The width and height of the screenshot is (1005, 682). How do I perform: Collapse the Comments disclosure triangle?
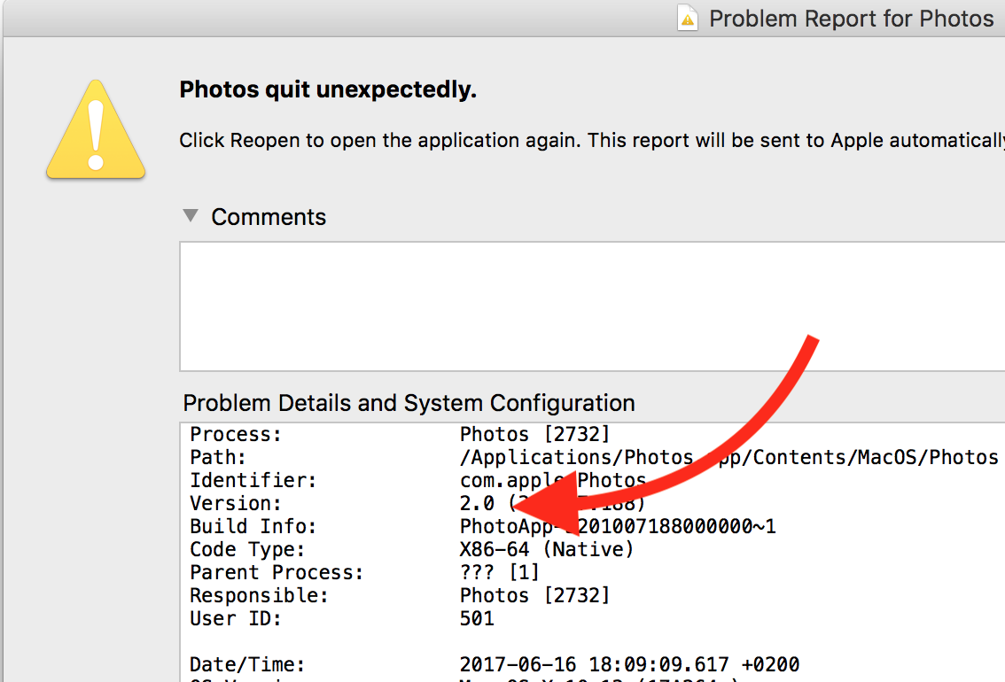click(190, 216)
